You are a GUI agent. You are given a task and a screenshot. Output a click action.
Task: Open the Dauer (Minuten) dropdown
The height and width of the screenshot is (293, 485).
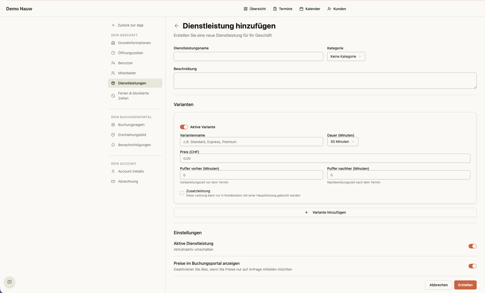coord(343,142)
